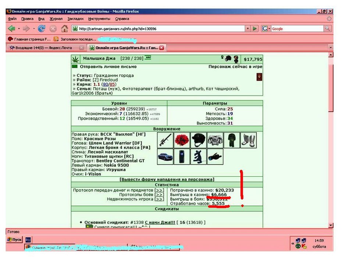
Task: Click the browser Forward arrow button
Action: [26, 29]
